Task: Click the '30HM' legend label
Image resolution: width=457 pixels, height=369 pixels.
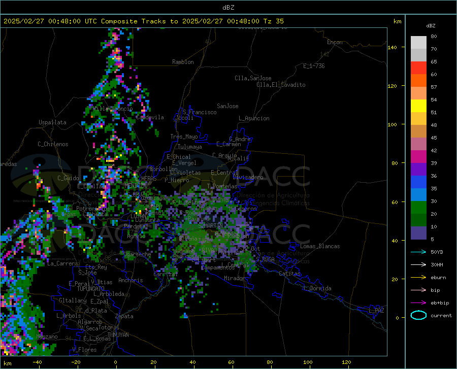Action: tap(437, 265)
